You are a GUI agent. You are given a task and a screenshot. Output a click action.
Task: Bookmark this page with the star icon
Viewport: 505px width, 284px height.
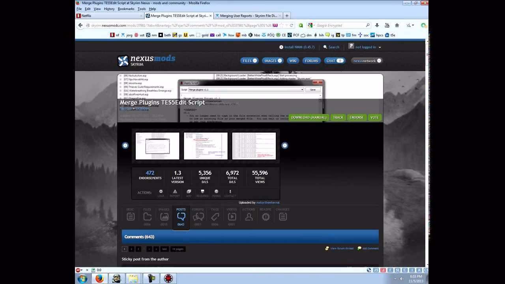281,25
